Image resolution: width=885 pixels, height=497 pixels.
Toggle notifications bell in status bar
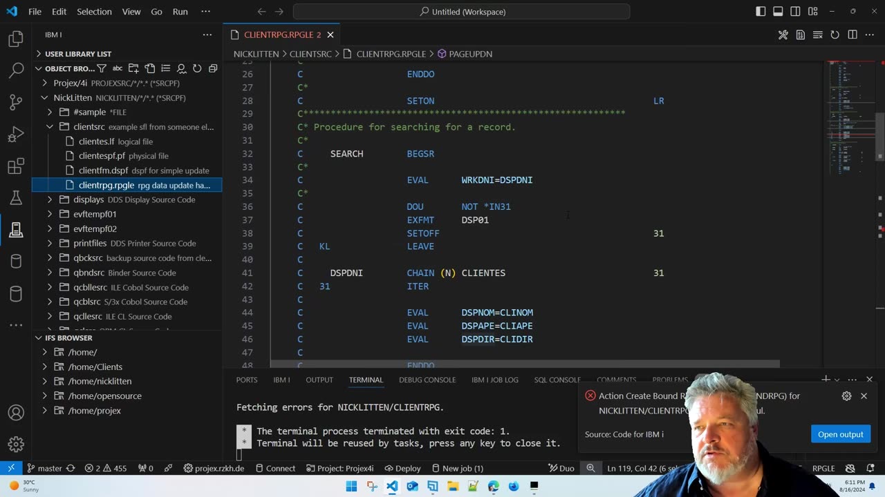pos(871,468)
